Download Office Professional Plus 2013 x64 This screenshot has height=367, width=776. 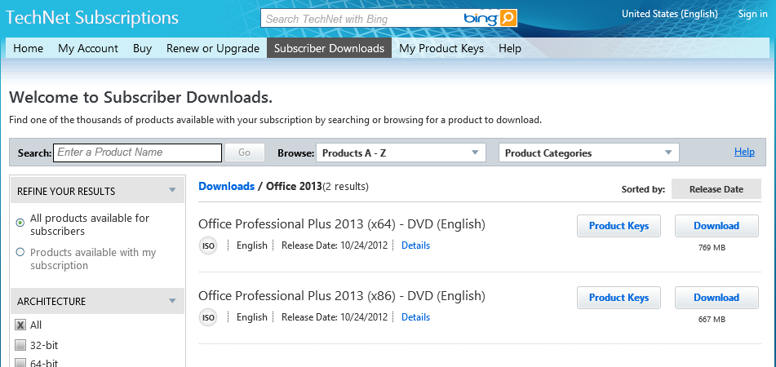(x=716, y=226)
